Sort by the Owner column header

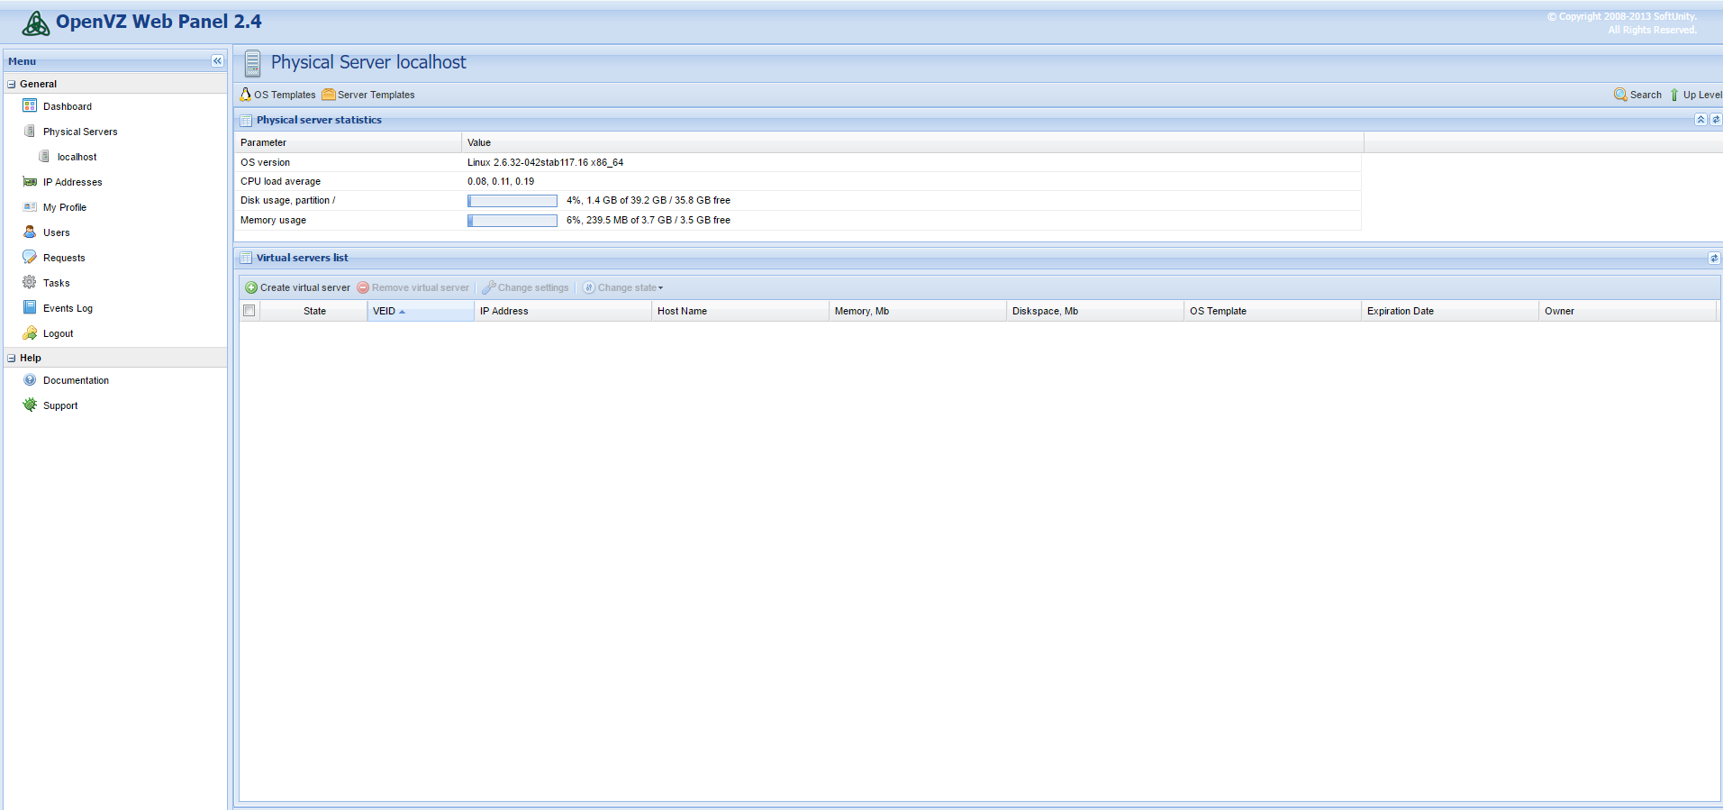(x=1628, y=311)
